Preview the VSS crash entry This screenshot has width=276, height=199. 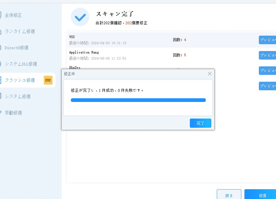pyautogui.click(x=267, y=40)
